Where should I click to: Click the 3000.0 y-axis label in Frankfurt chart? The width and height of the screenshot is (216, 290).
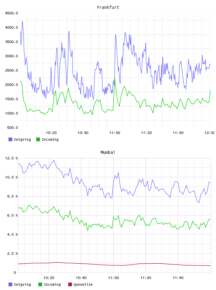[x=11, y=56]
